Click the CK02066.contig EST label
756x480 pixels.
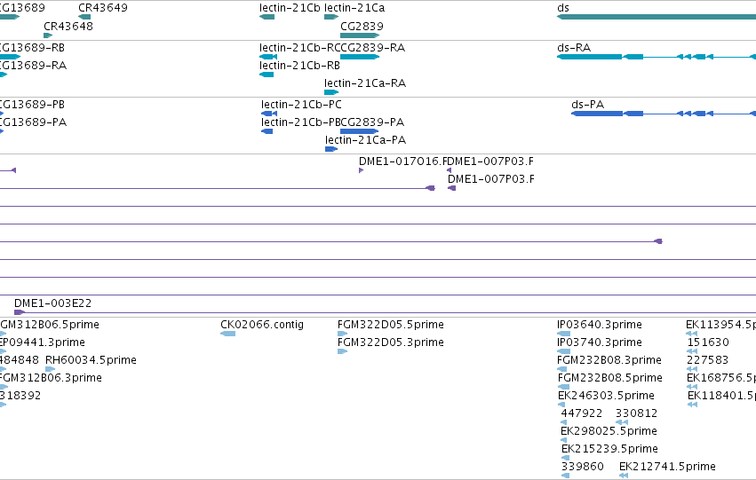[262, 325]
